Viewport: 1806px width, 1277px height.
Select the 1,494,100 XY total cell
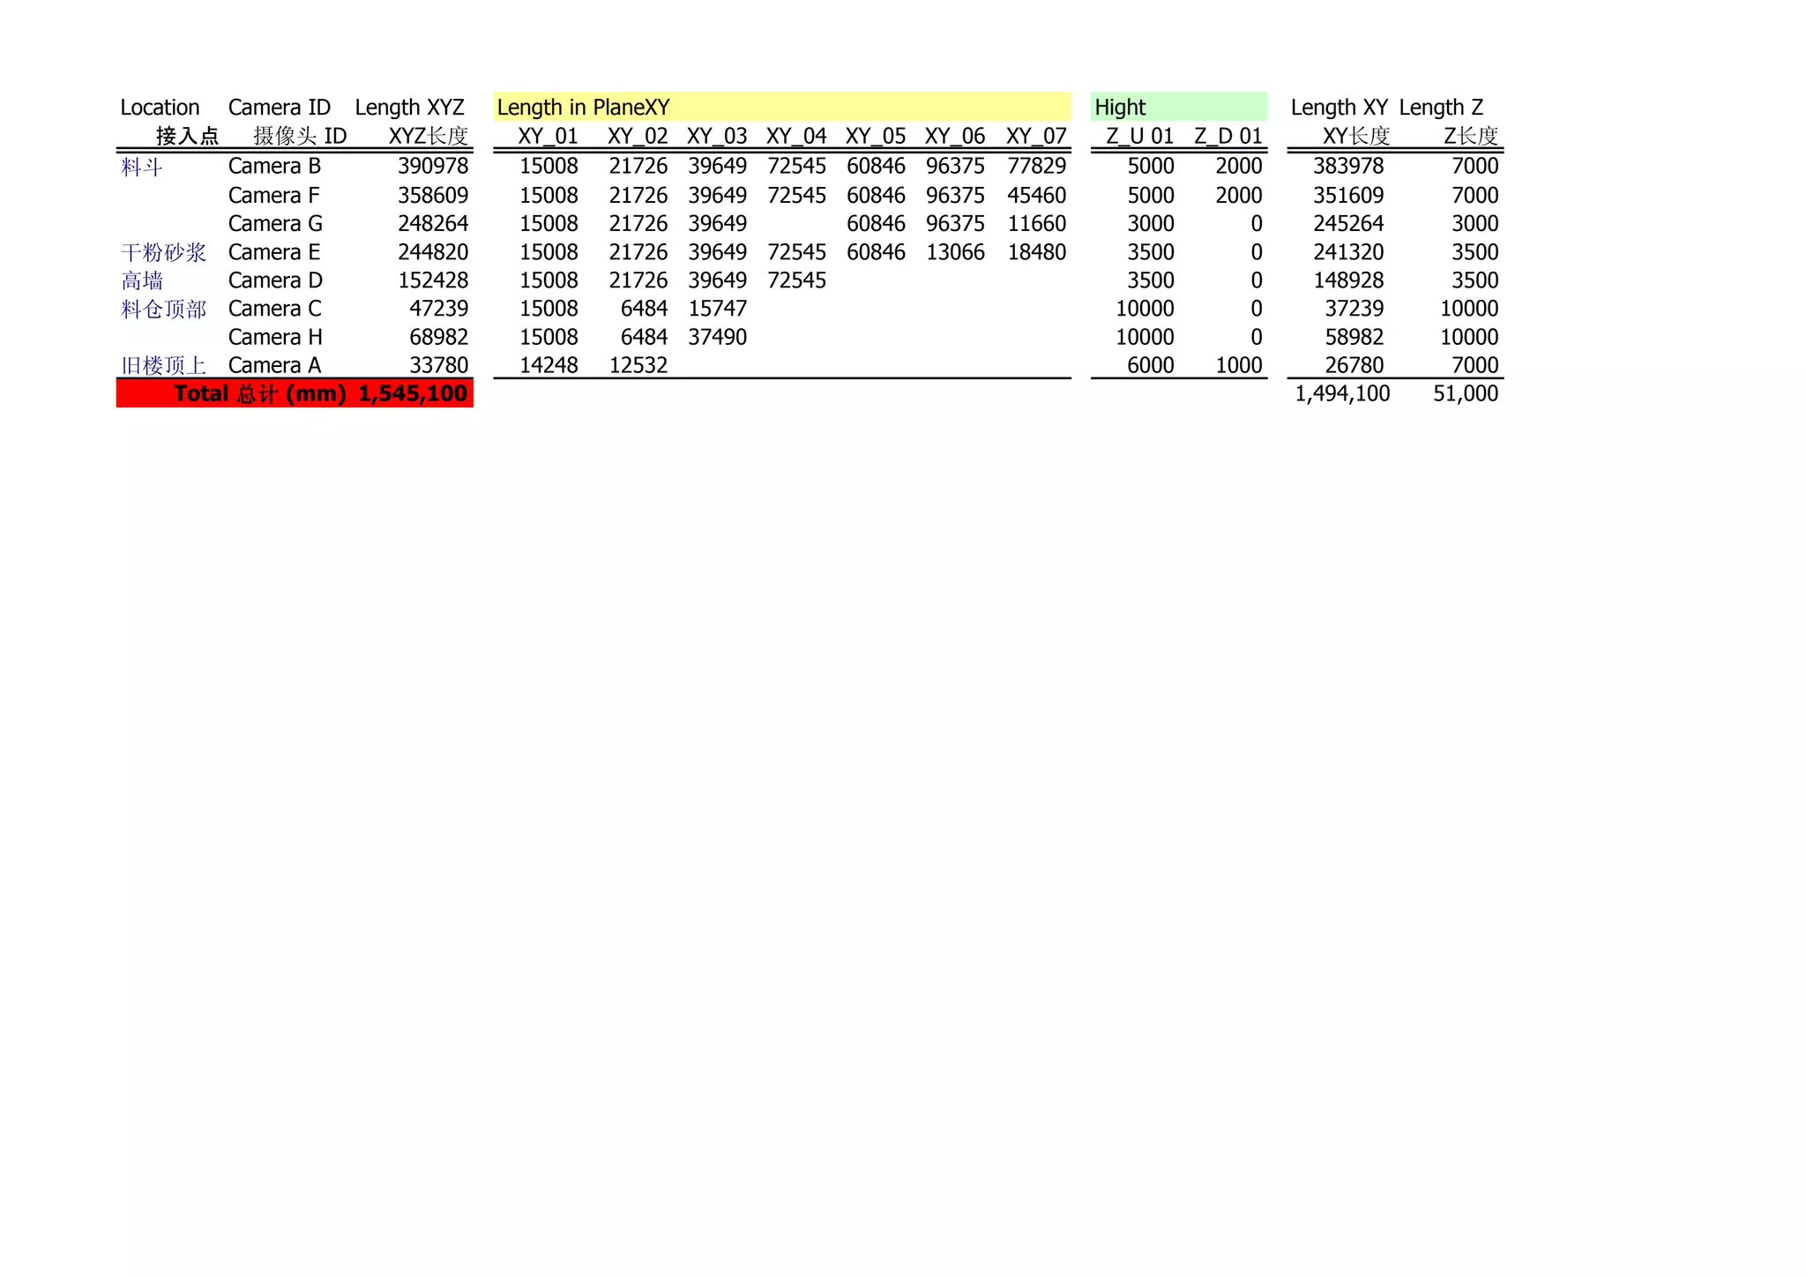1342,393
